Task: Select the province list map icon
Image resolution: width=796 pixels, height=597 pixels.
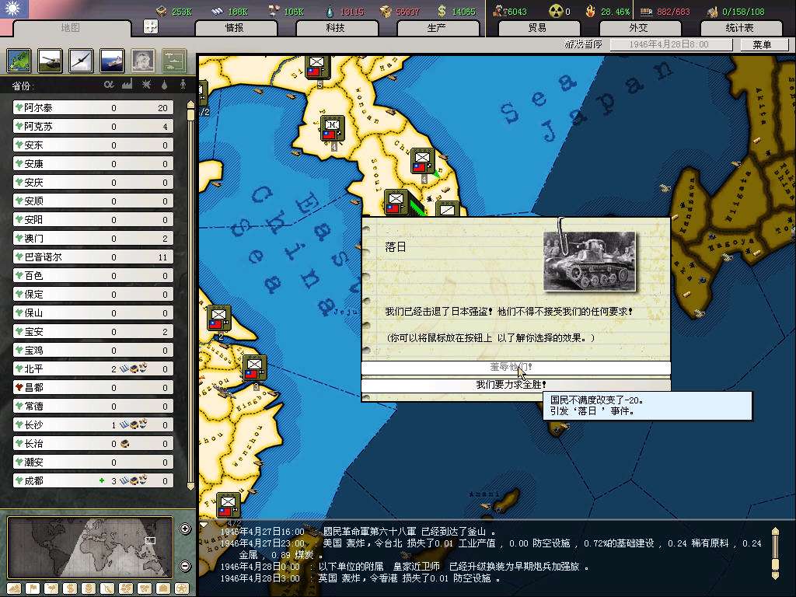Action: click(x=19, y=61)
